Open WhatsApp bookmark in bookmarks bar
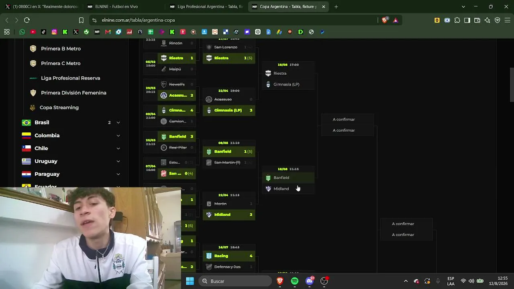Image resolution: width=514 pixels, height=289 pixels. (22, 32)
